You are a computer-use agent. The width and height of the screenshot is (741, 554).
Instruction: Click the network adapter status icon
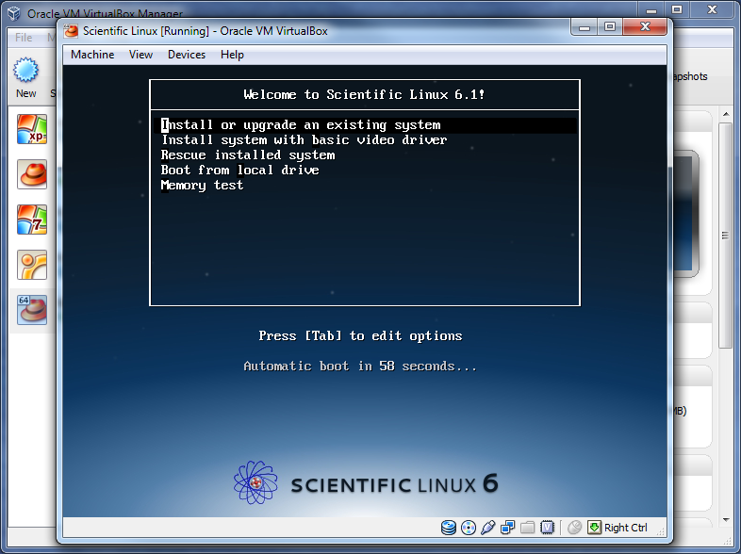click(x=508, y=527)
